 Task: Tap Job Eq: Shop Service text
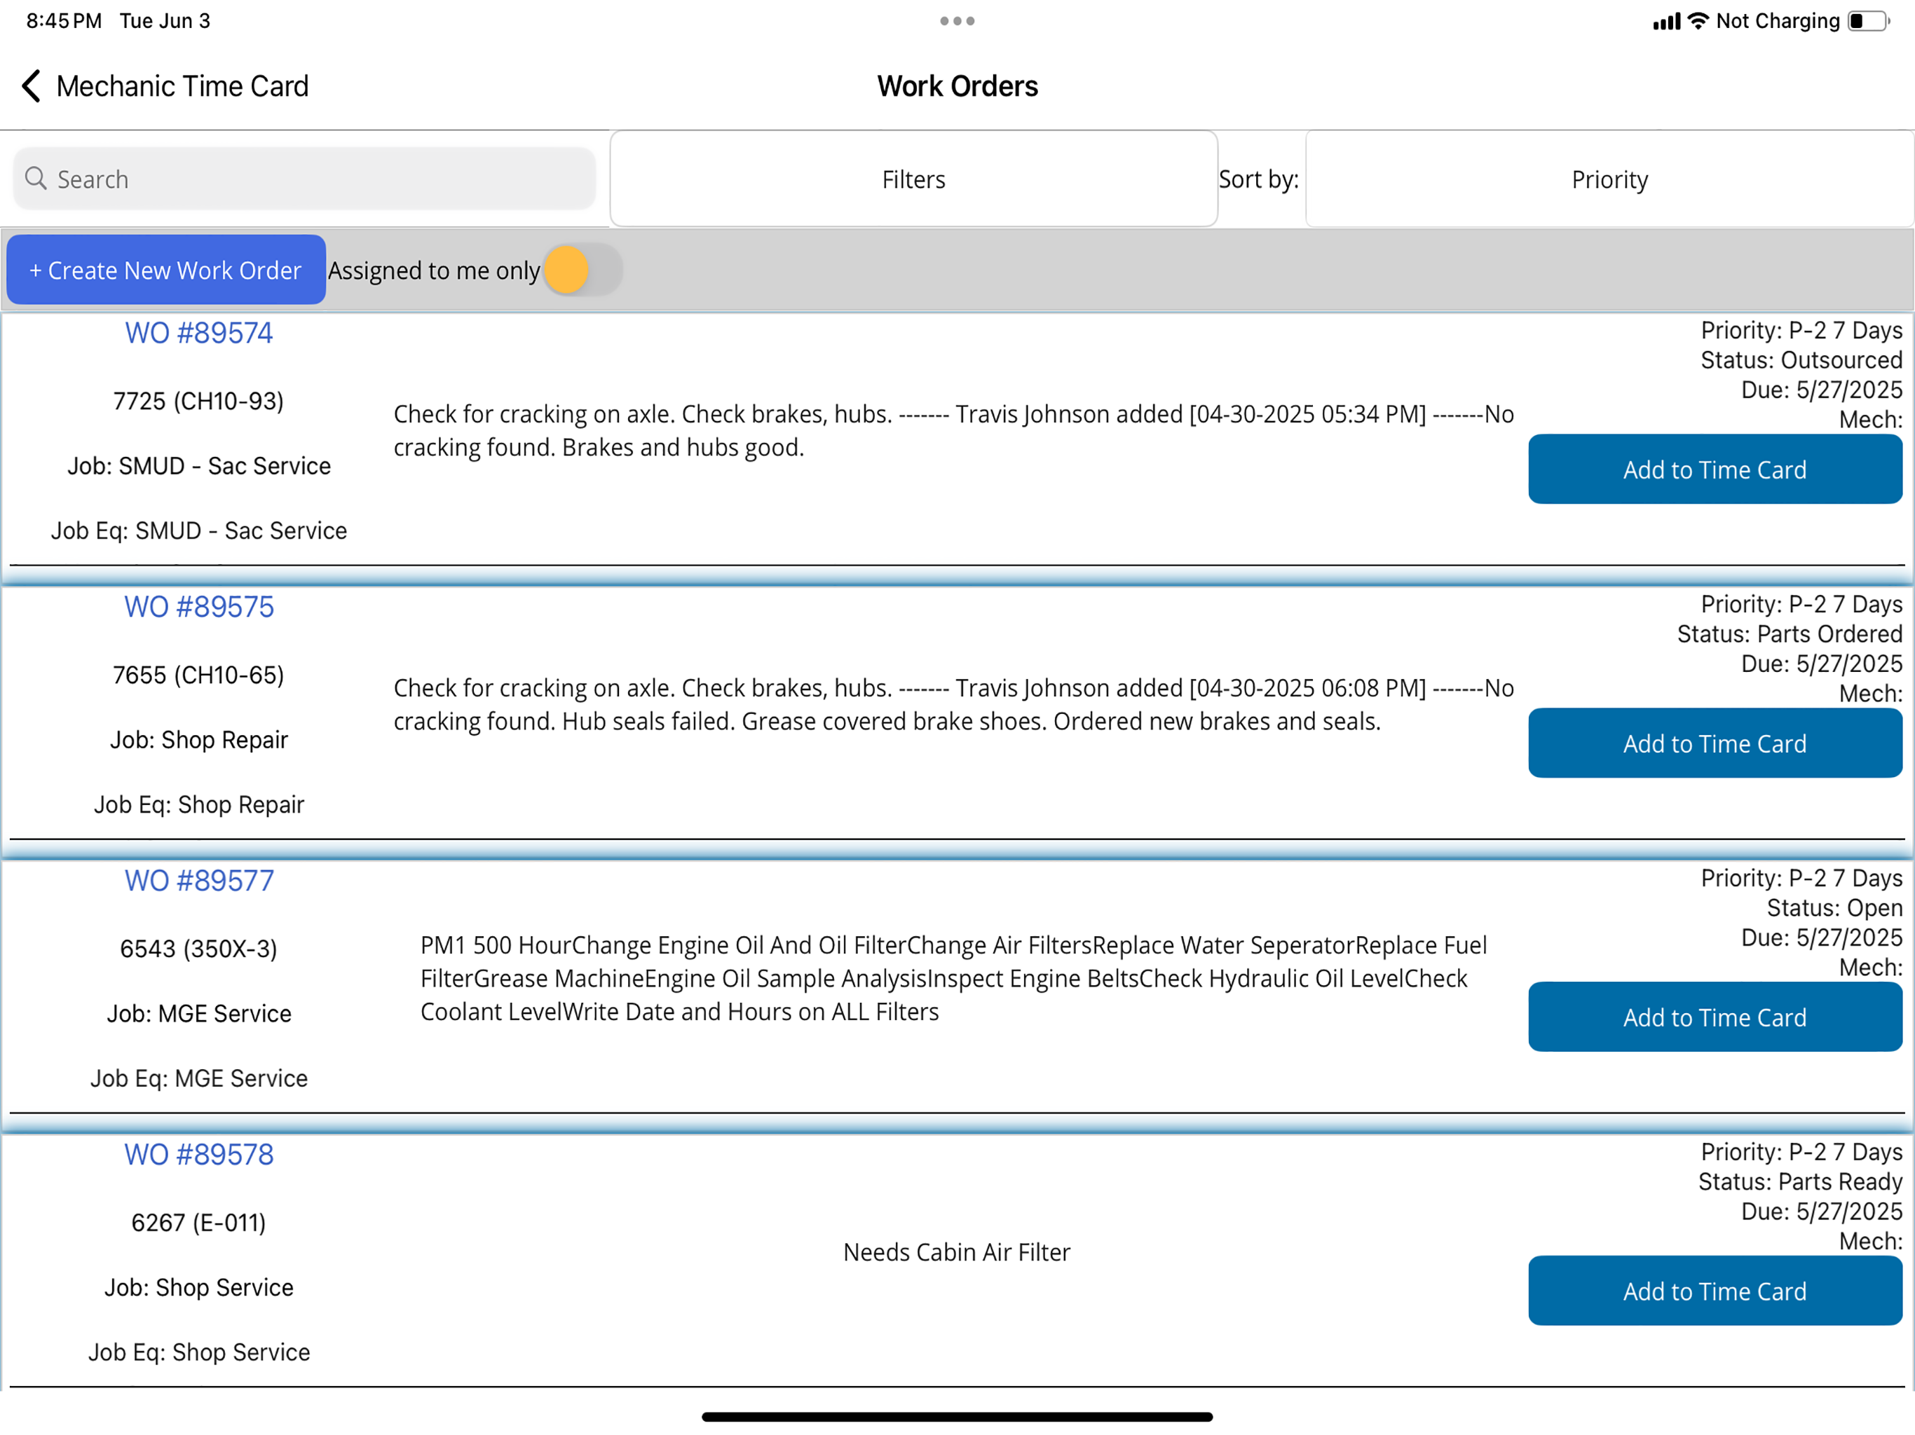(x=199, y=1353)
